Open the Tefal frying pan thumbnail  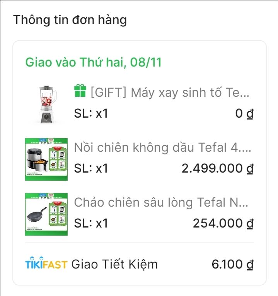pos(46,214)
